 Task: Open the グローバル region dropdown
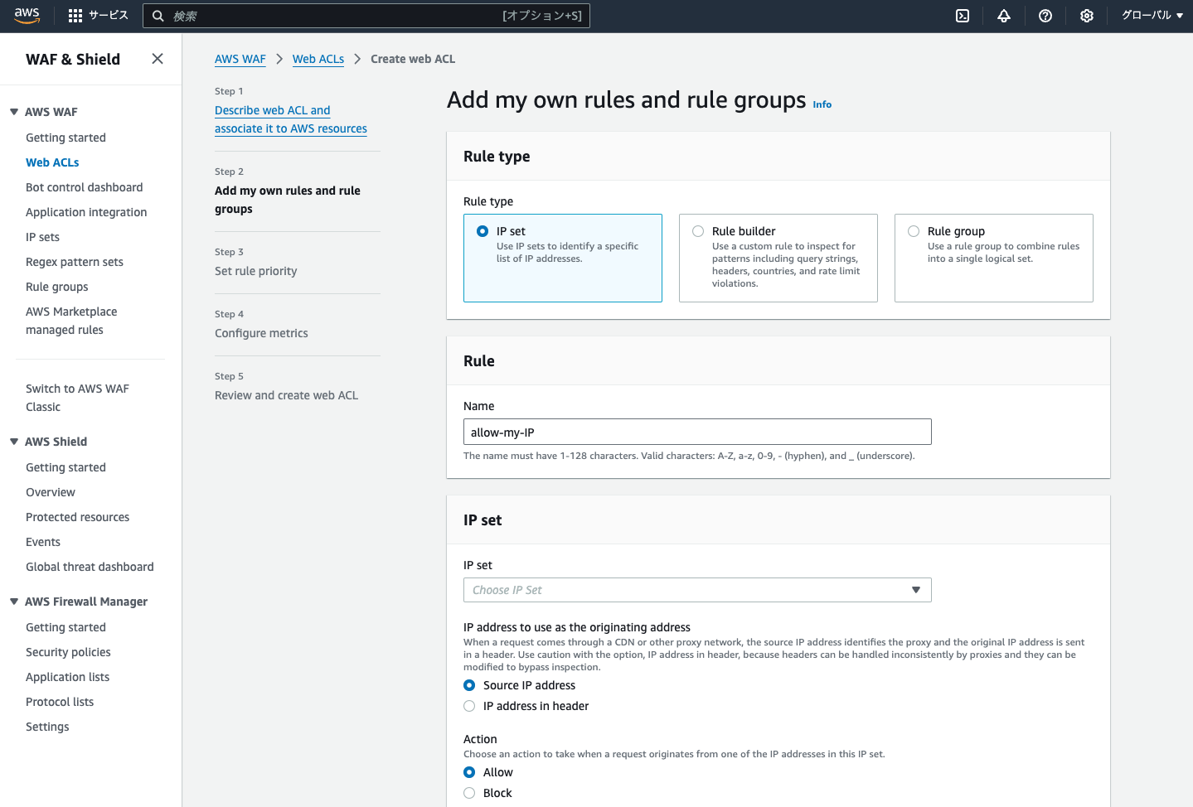(x=1152, y=16)
